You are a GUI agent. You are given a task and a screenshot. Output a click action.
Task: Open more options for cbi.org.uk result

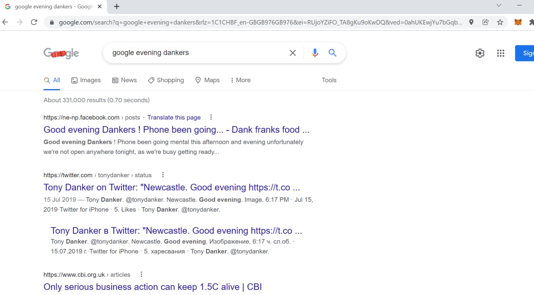(x=141, y=275)
